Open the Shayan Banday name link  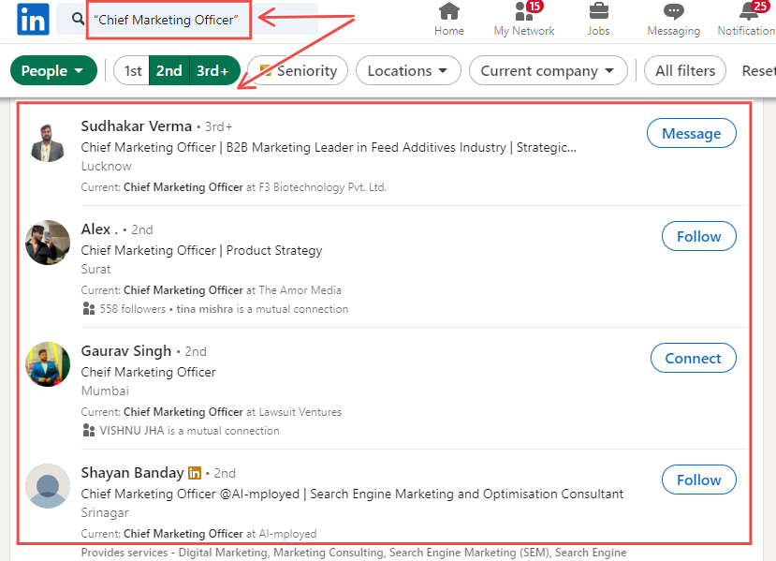tap(132, 473)
